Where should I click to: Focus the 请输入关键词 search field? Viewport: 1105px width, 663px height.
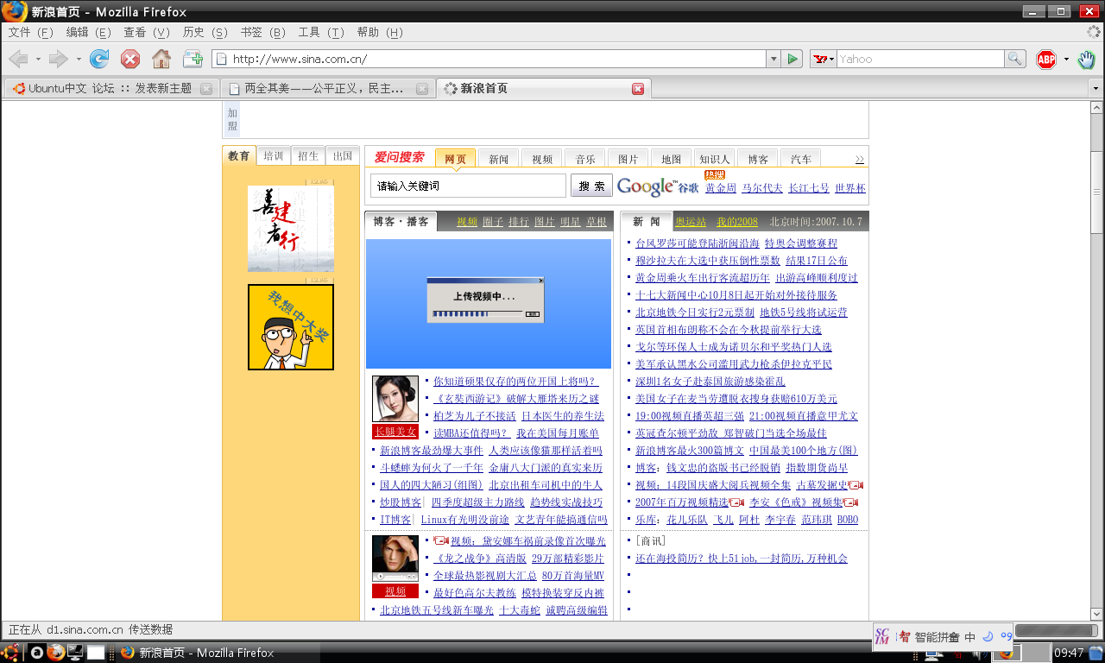click(469, 186)
